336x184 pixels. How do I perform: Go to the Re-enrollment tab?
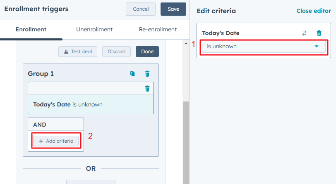tap(152, 30)
